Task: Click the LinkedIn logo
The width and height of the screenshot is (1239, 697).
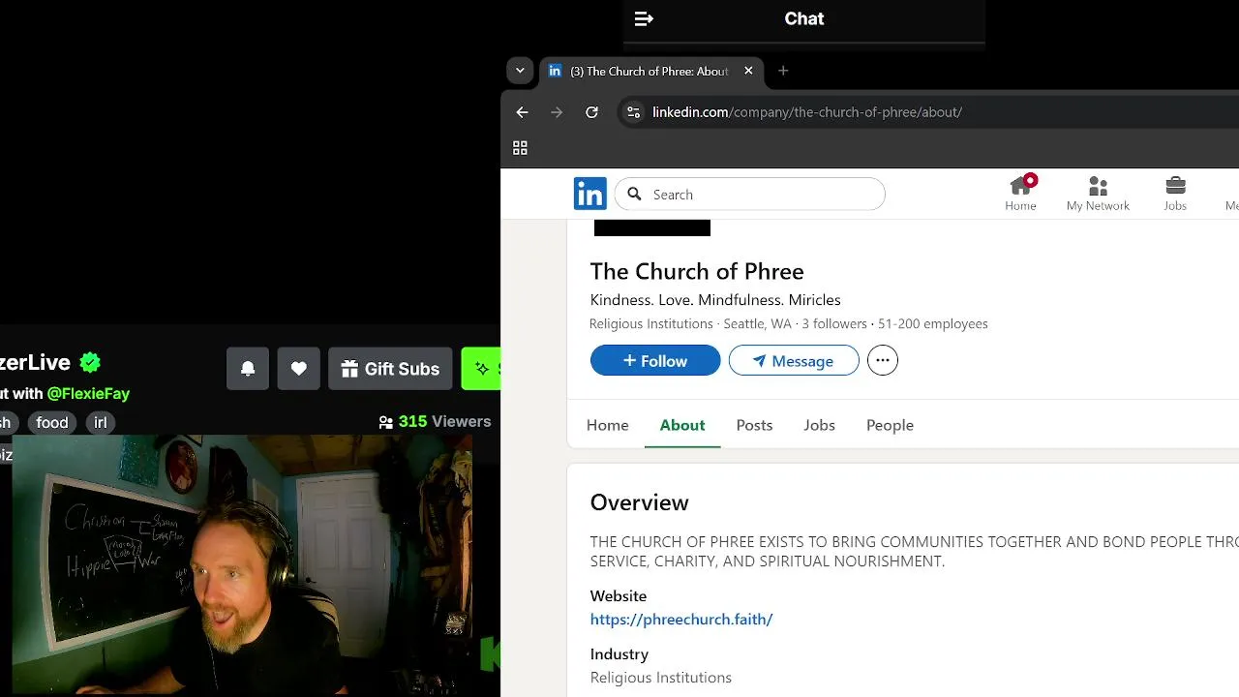Action: coord(589,194)
